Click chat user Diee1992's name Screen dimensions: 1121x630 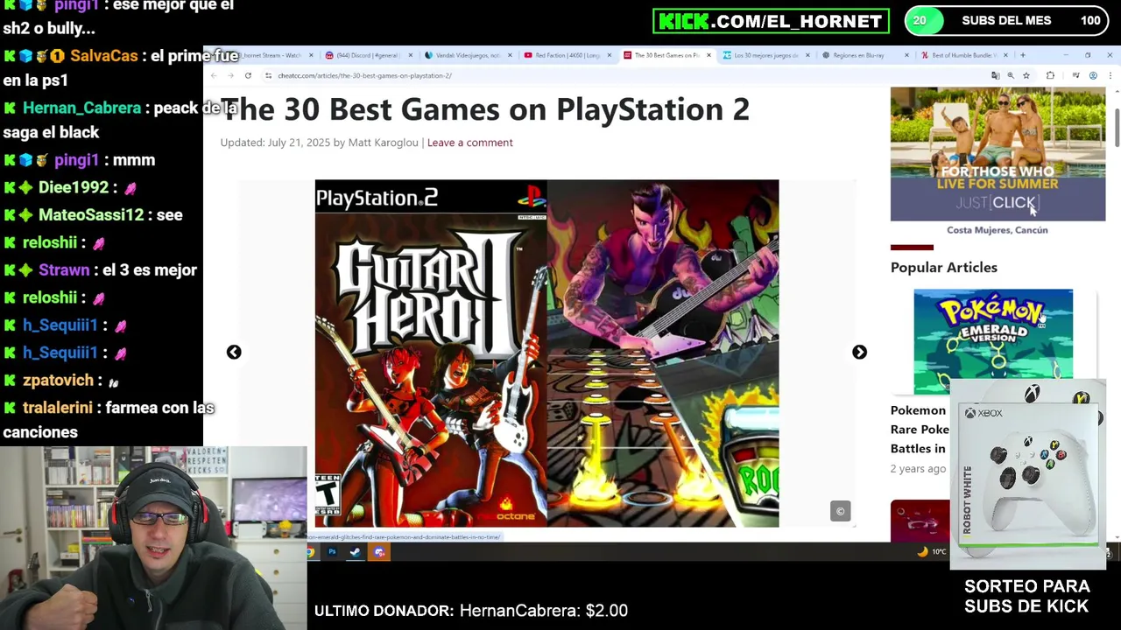coord(74,187)
